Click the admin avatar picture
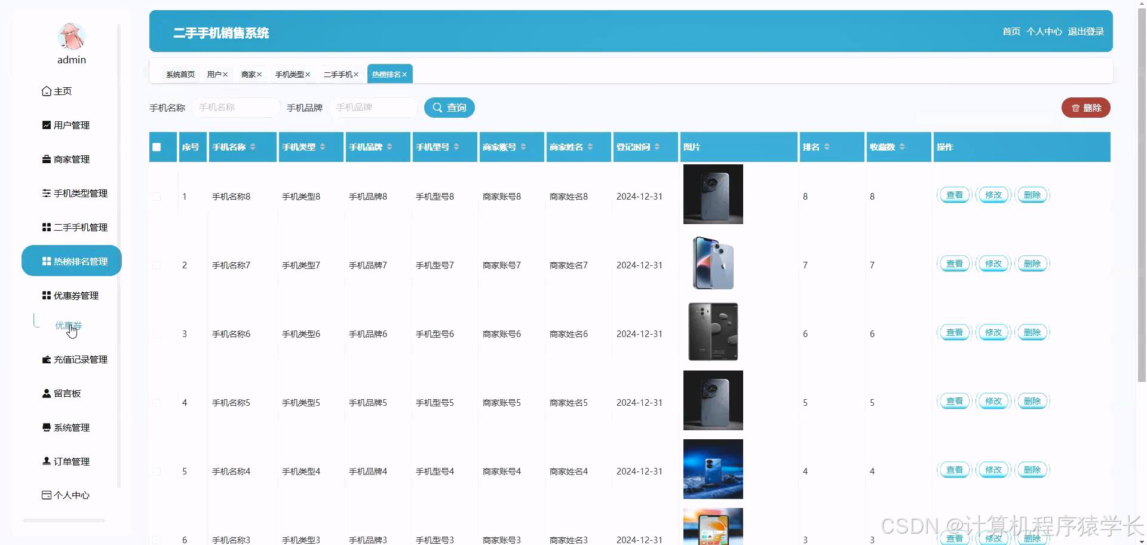Screen dimensions: 1147x545 tap(72, 36)
